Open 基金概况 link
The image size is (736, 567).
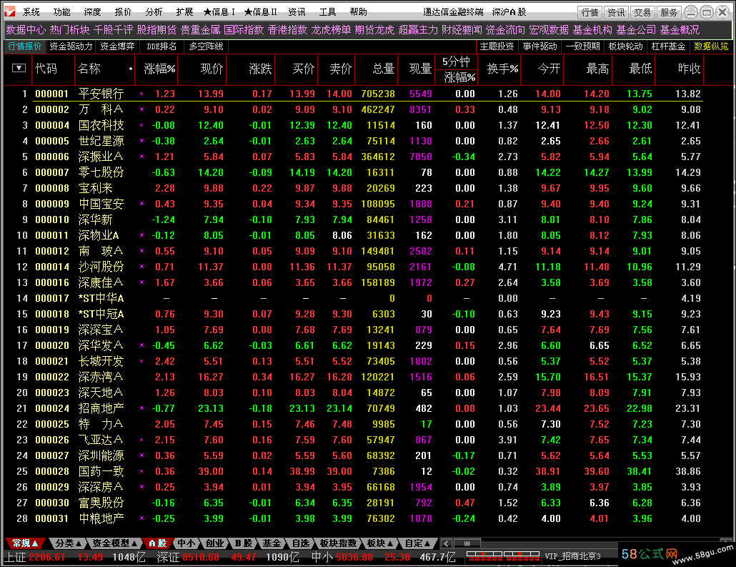click(680, 30)
